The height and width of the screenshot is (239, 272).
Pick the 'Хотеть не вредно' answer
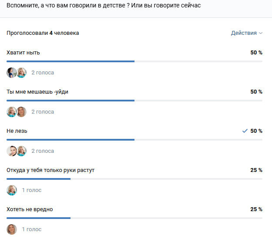(30, 209)
